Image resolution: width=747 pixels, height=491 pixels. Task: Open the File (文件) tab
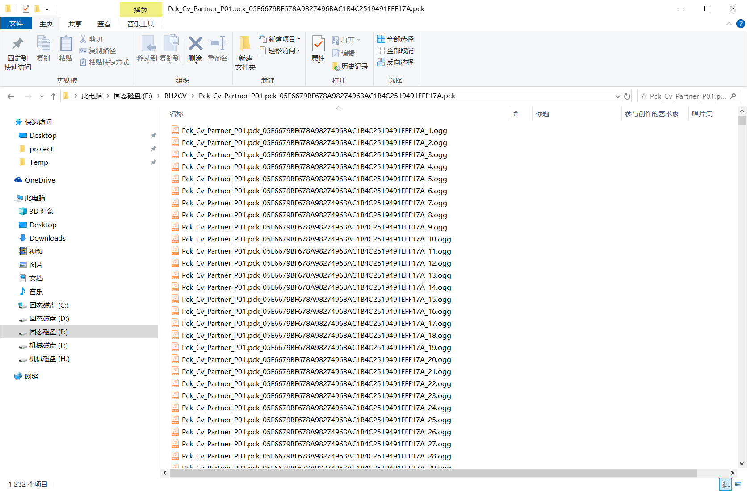tap(16, 23)
